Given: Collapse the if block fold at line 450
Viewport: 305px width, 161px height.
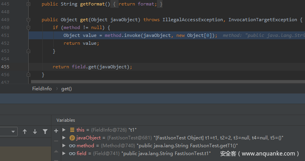Looking at the screenshot, I should click(x=28, y=27).
